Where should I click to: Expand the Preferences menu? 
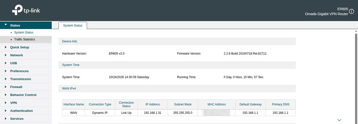(26, 71)
